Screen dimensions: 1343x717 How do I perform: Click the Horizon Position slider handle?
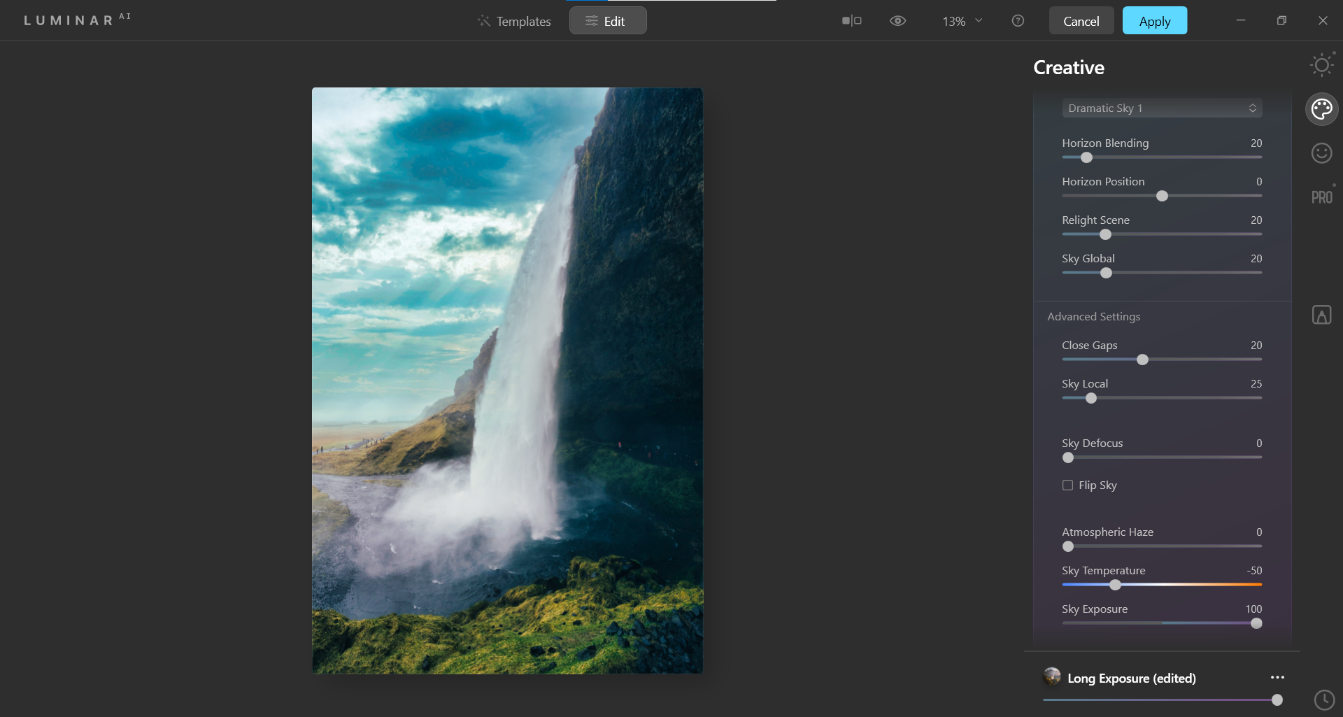click(1162, 196)
